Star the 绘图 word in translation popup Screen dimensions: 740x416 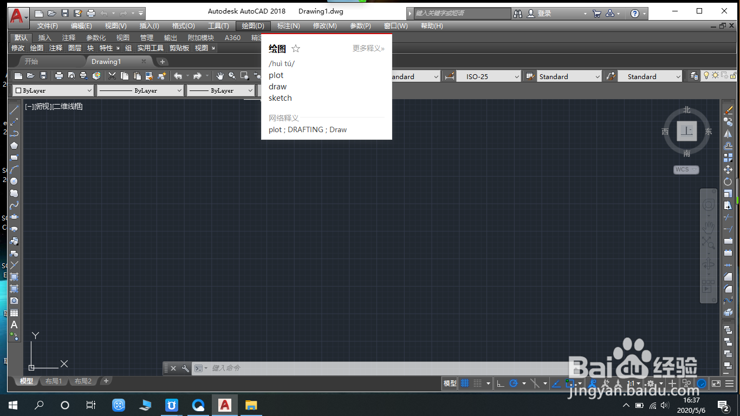(x=296, y=49)
